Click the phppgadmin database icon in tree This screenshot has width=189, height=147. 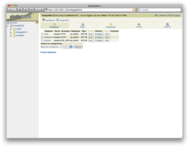14,32
